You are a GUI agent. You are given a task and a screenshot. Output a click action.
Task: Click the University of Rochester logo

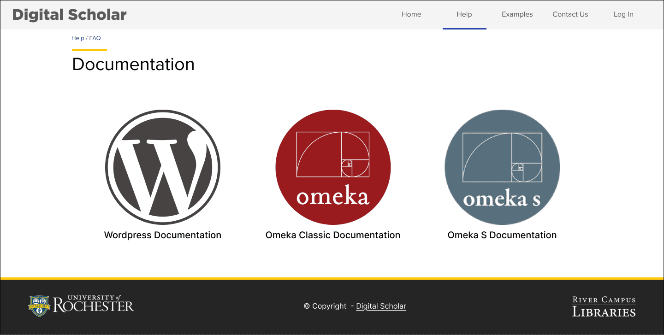81,306
